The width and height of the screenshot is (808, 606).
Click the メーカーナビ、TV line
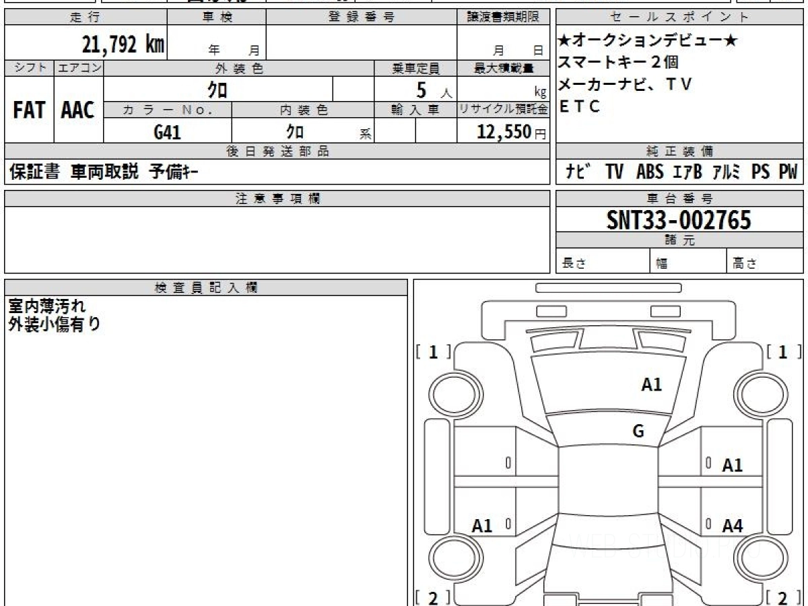click(x=626, y=84)
